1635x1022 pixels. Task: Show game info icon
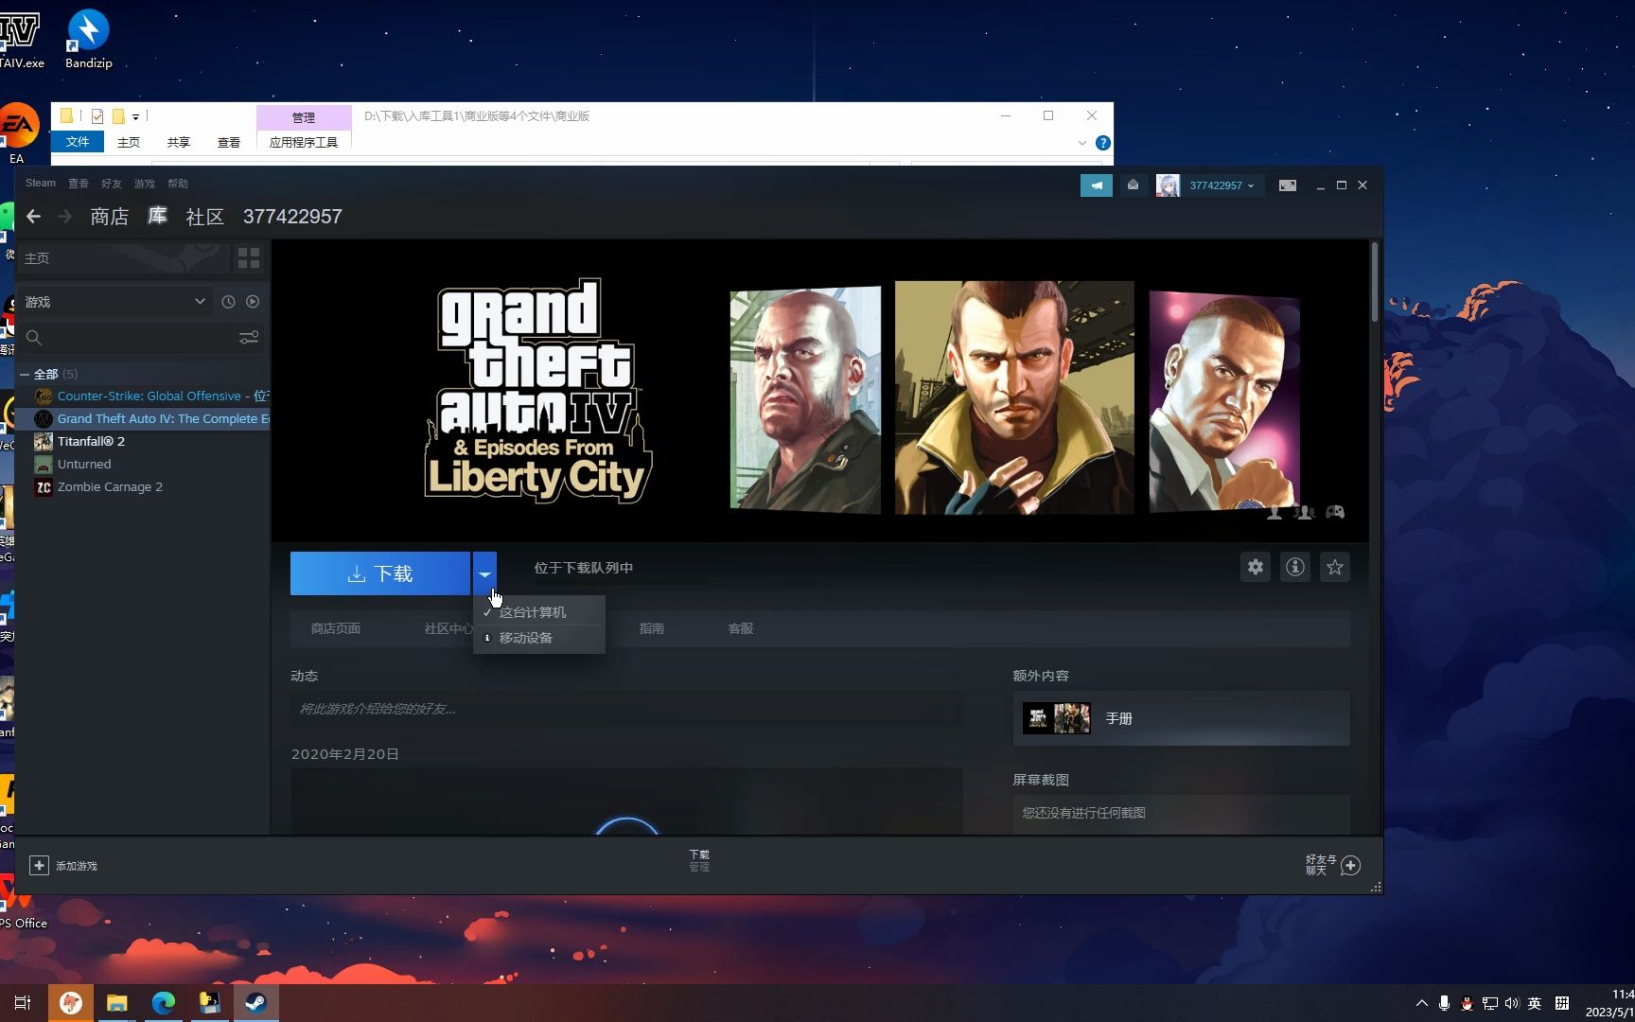pos(1295,567)
